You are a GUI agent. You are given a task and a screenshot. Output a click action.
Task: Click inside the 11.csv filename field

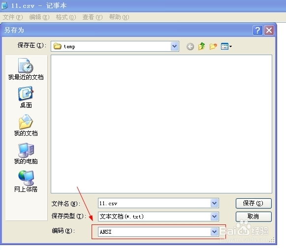(154, 203)
